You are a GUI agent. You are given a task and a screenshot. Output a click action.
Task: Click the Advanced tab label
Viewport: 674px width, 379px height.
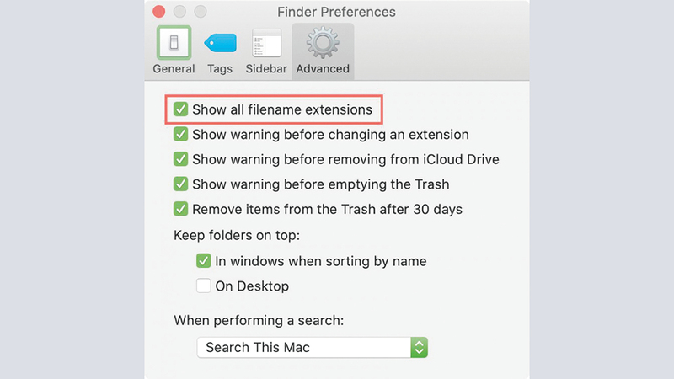point(323,69)
